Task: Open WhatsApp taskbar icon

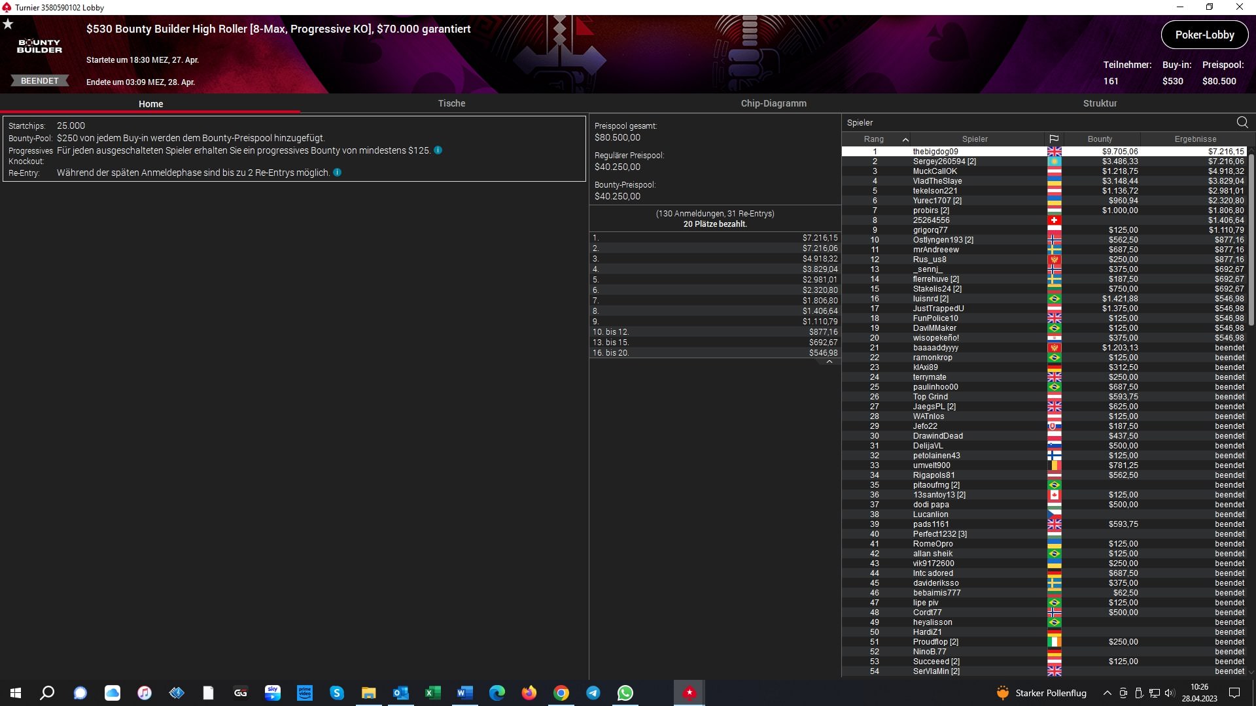Action: click(625, 693)
